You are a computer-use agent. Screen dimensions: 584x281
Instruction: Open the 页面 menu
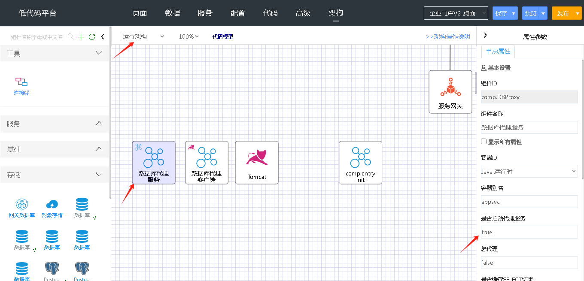pyautogui.click(x=140, y=13)
